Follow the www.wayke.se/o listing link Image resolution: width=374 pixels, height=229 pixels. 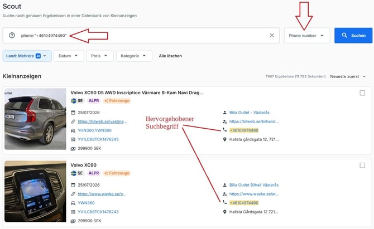tap(102, 194)
